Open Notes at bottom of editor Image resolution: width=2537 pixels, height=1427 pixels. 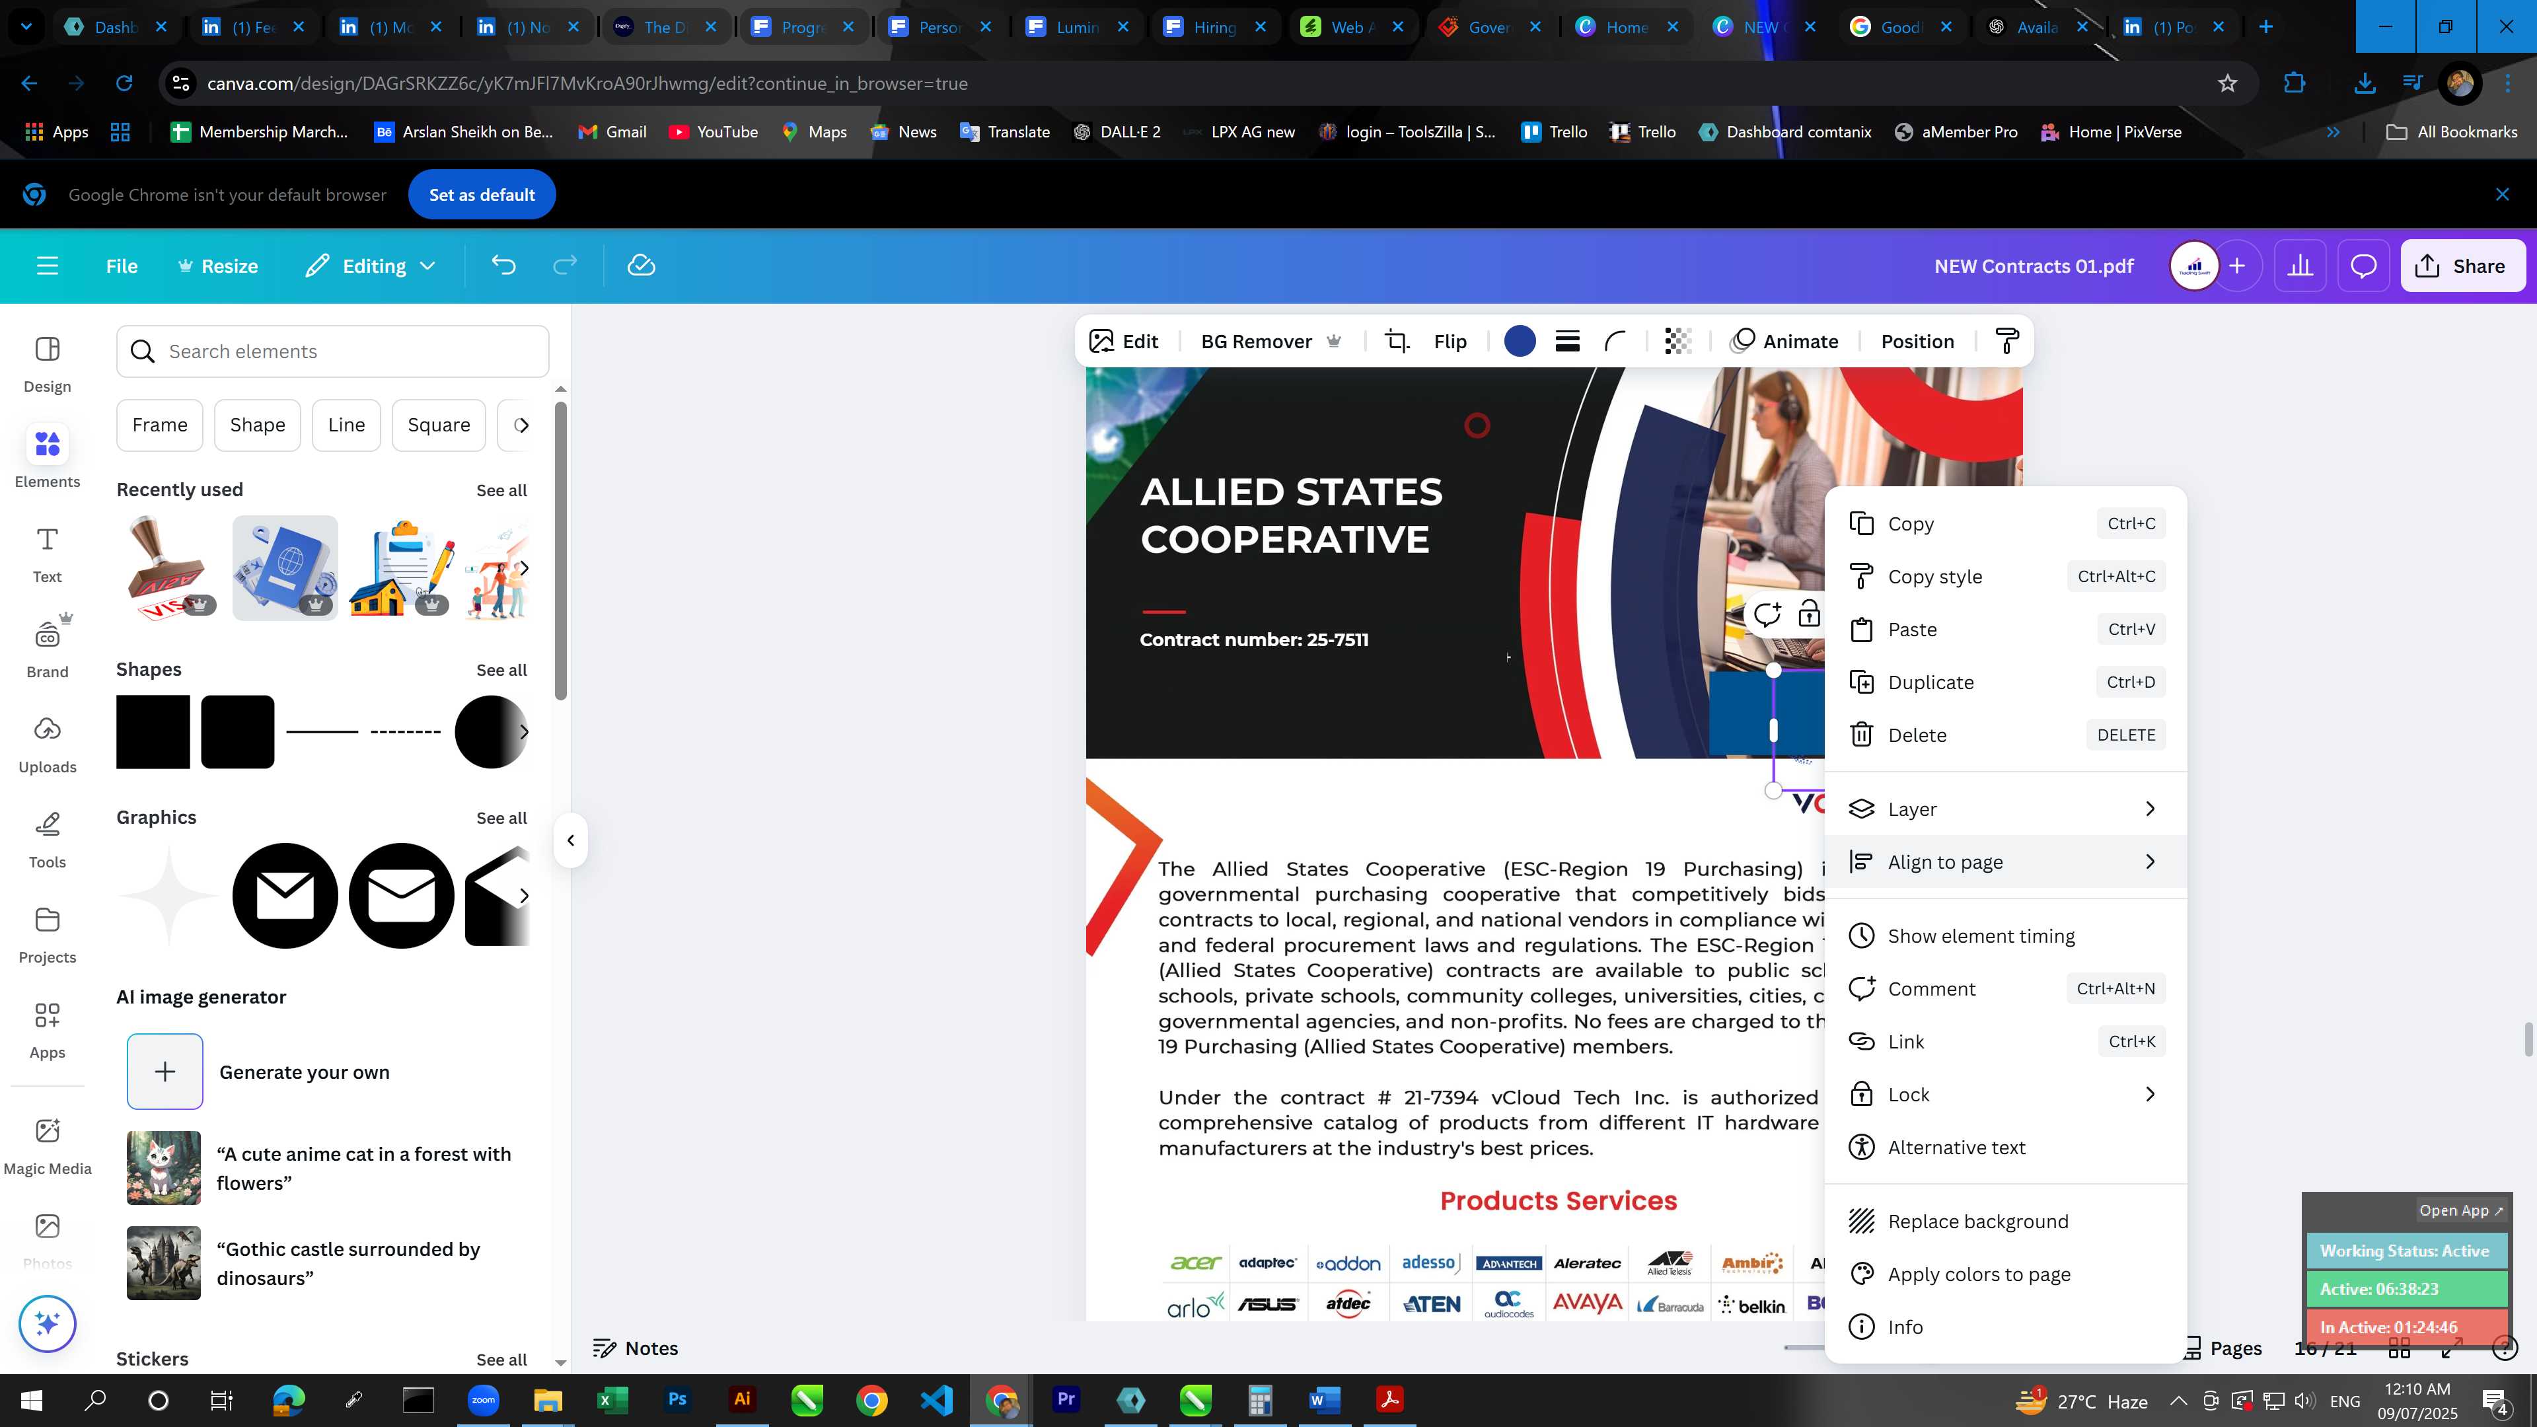pos(635,1348)
